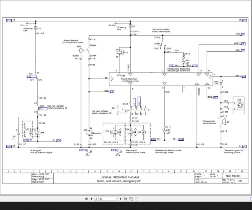Screen dimensions: 252x210
Task: Click the 'Hubmagnet' label text
Action: pyautogui.click(x=35, y=150)
